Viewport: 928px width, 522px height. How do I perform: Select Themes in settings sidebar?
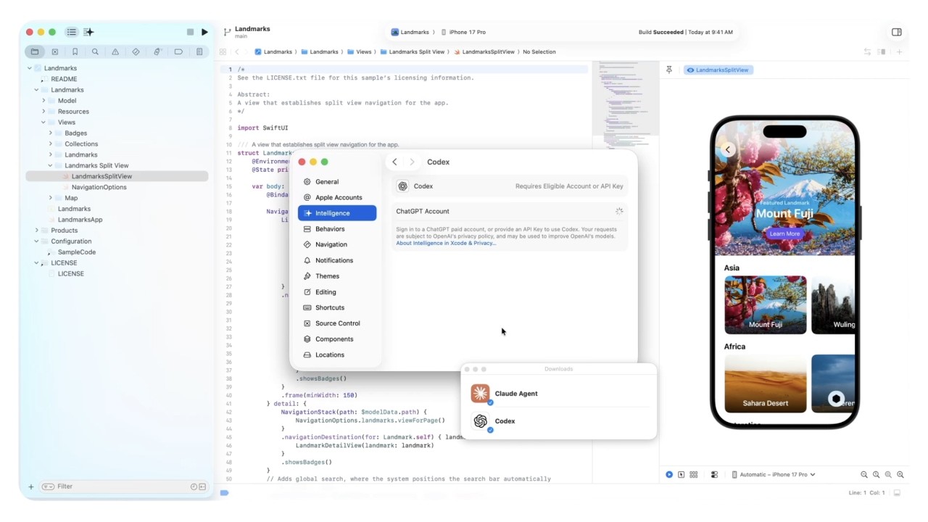(x=337, y=276)
